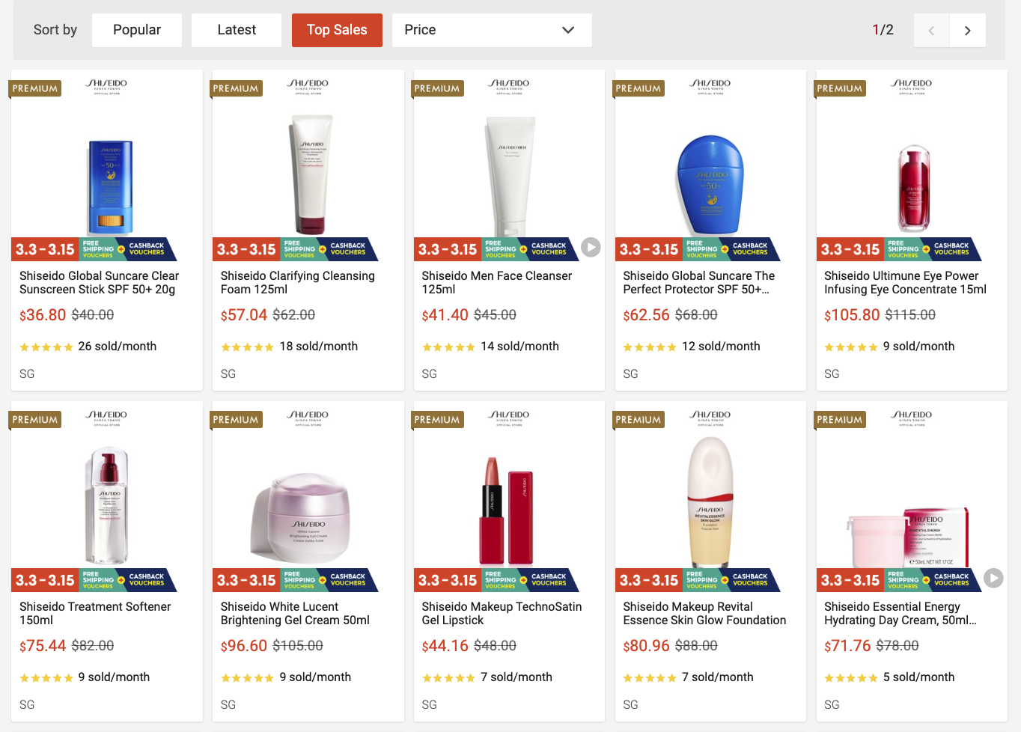Play video on Essential Energy Day Cream

tap(993, 578)
